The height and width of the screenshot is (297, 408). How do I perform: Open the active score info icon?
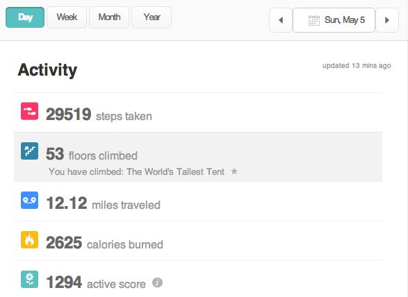[x=157, y=282]
